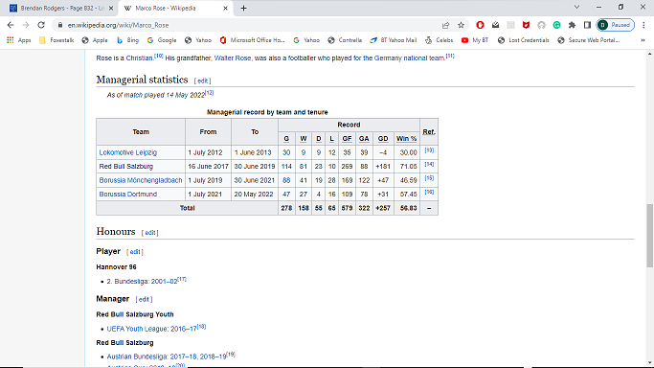Image resolution: width=654 pixels, height=368 pixels.
Task: Open Microsoft Office Home bookmark
Action: (x=252, y=40)
